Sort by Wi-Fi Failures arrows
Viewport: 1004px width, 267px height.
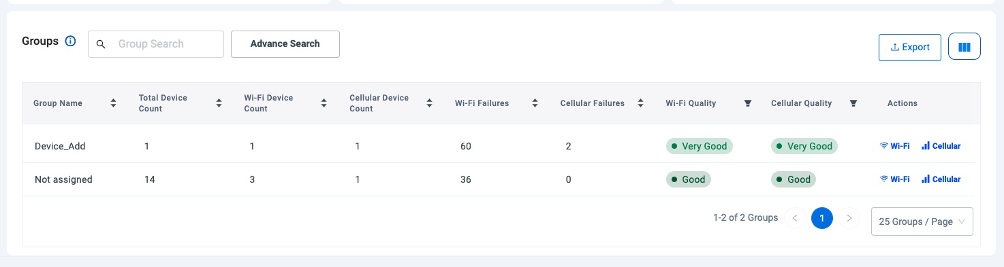click(x=535, y=103)
